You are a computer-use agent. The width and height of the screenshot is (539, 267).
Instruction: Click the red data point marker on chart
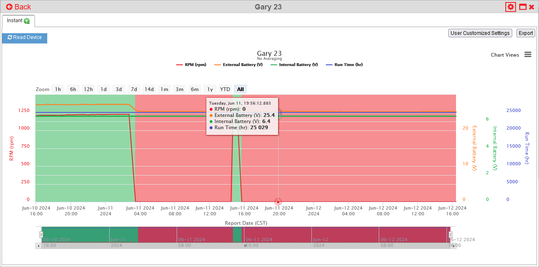278,201
